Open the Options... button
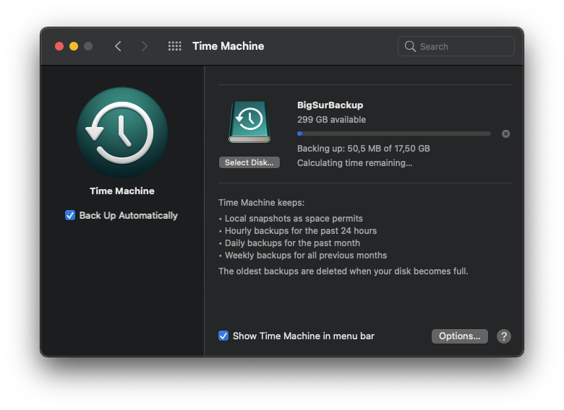The height and width of the screenshot is (410, 564). pyautogui.click(x=460, y=336)
